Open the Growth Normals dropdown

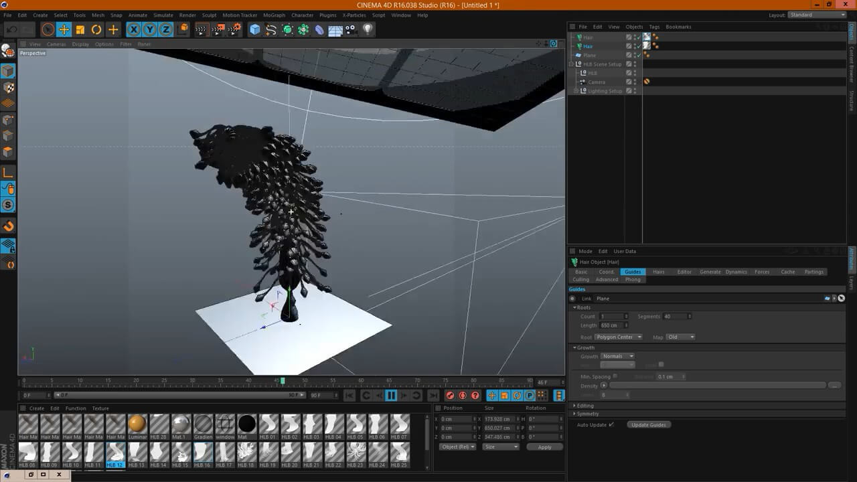click(617, 356)
